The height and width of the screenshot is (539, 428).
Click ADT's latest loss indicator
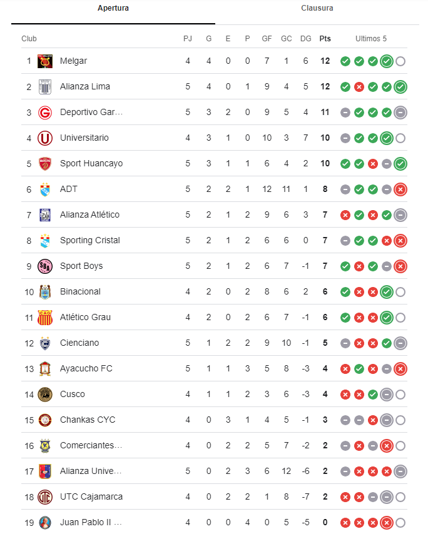400,189
